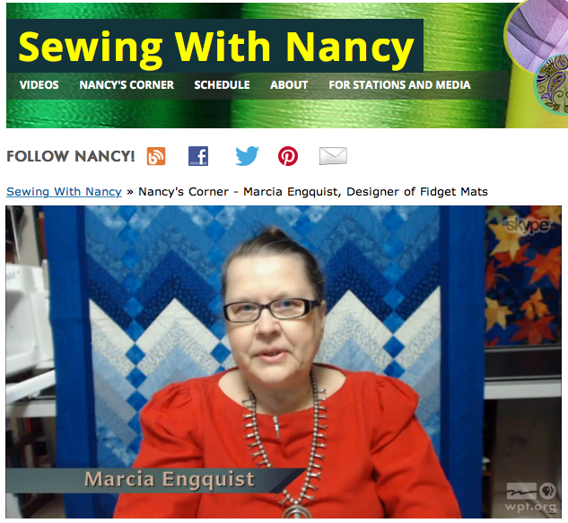Image resolution: width=568 pixels, height=523 pixels.
Task: Go to the Schedule page
Action: tap(222, 84)
